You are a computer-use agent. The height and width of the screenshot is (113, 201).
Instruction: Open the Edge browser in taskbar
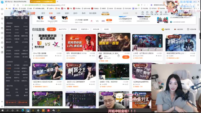[x=23, y=110]
